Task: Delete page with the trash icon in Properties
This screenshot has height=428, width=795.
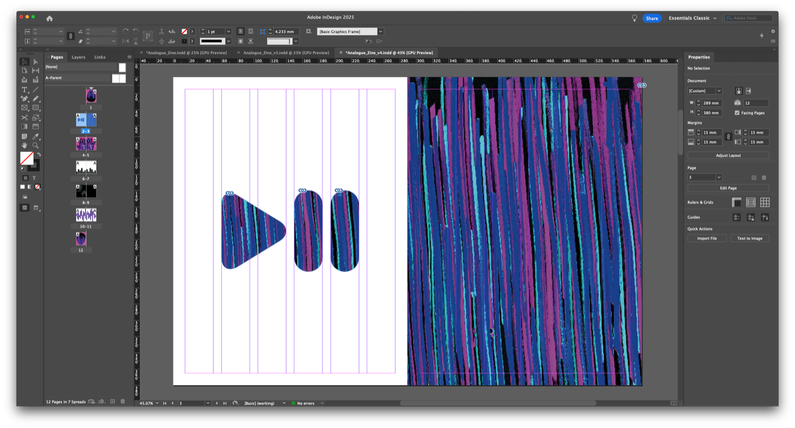Action: tap(764, 177)
